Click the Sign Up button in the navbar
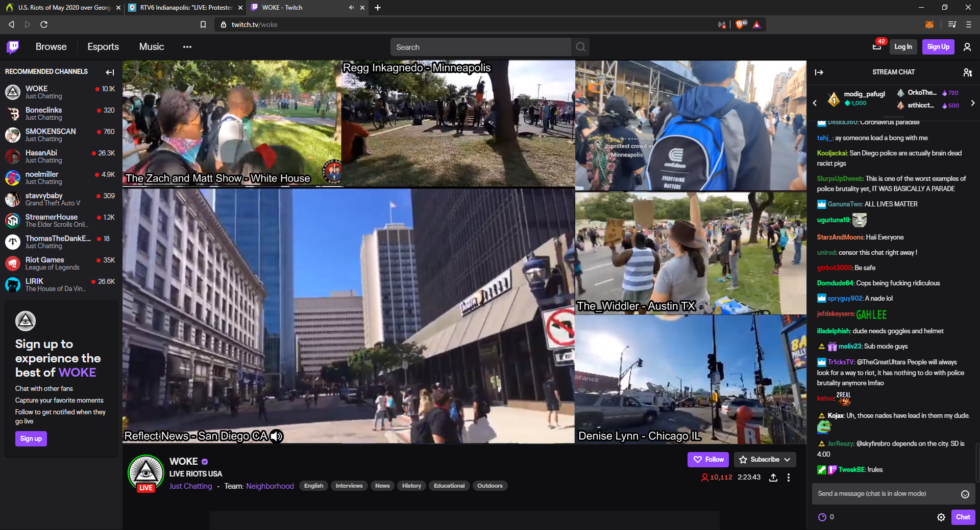This screenshot has height=530, width=980. 938,47
